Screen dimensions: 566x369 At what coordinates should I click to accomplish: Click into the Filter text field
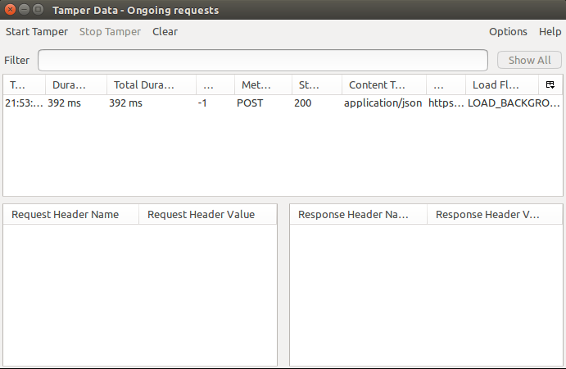263,61
